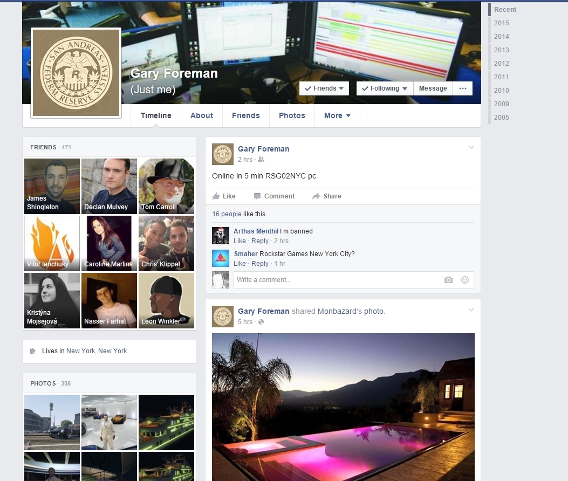Click Arthas Menthil's comment avatar
The image size is (568, 481).
click(x=221, y=236)
